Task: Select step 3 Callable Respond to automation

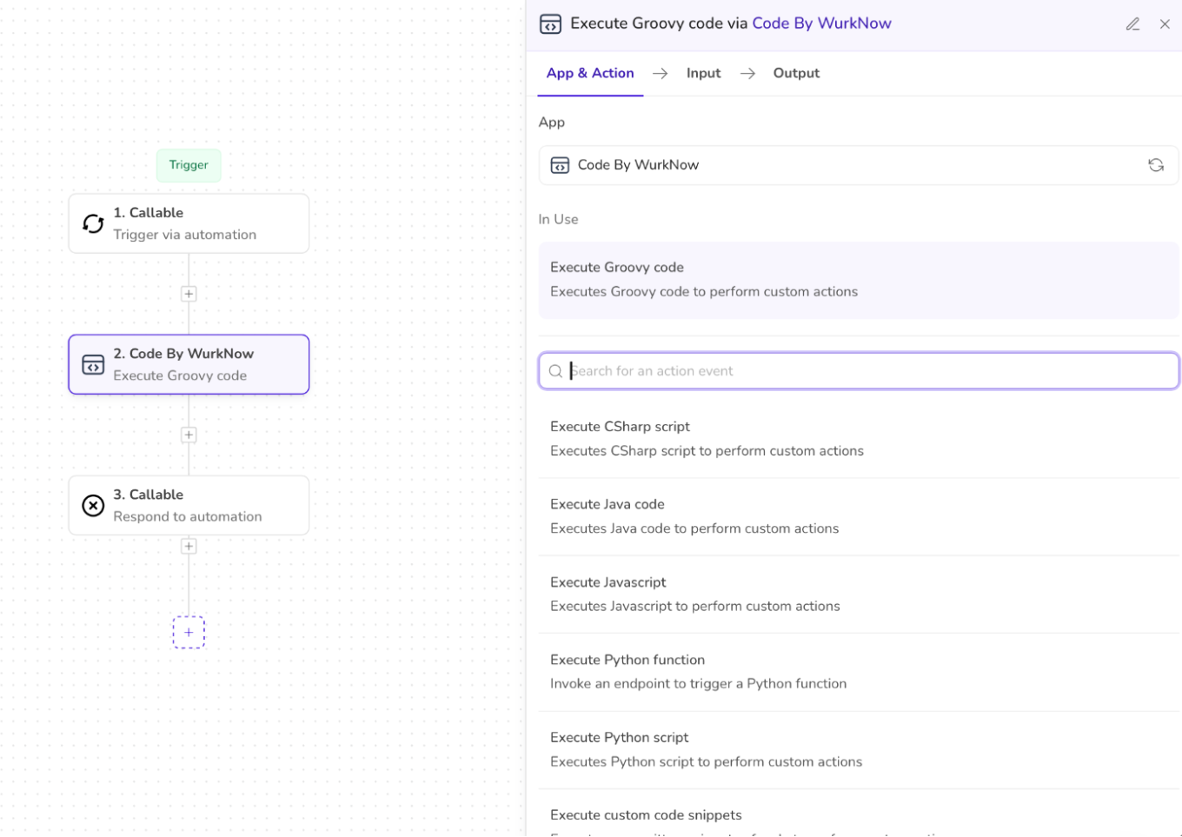Action: tap(189, 505)
